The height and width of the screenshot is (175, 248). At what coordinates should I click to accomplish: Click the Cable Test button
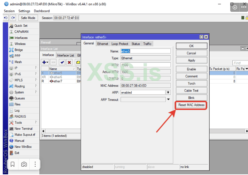click(x=191, y=90)
